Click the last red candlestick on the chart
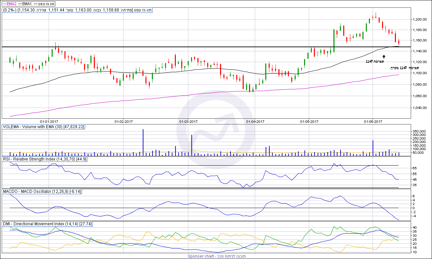 pos(399,42)
